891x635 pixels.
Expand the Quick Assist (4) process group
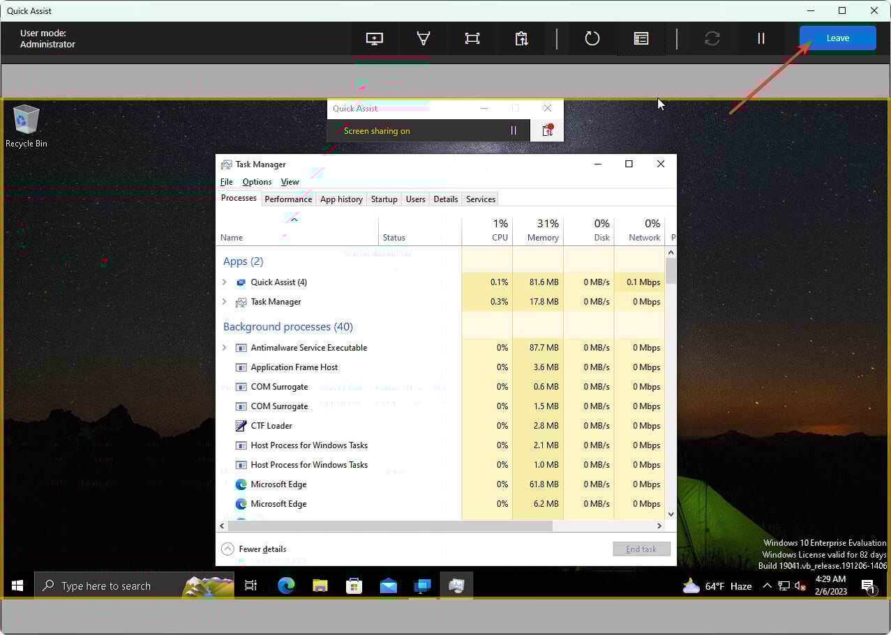pyautogui.click(x=224, y=282)
